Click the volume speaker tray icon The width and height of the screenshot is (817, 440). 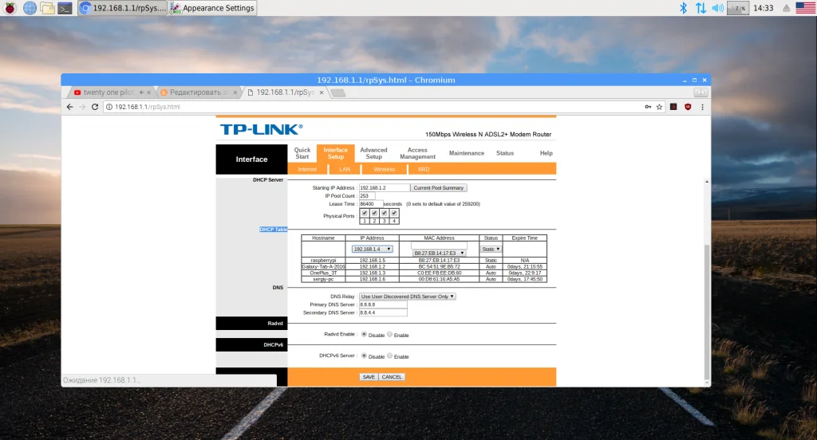pyautogui.click(x=717, y=8)
